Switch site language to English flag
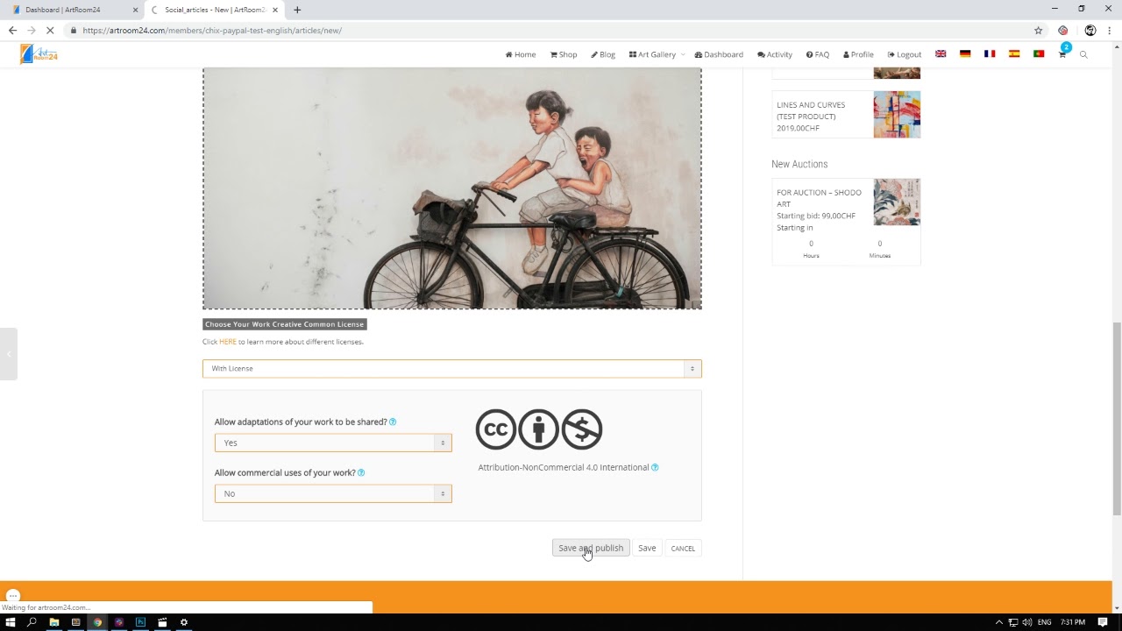This screenshot has width=1122, height=631. tap(941, 54)
